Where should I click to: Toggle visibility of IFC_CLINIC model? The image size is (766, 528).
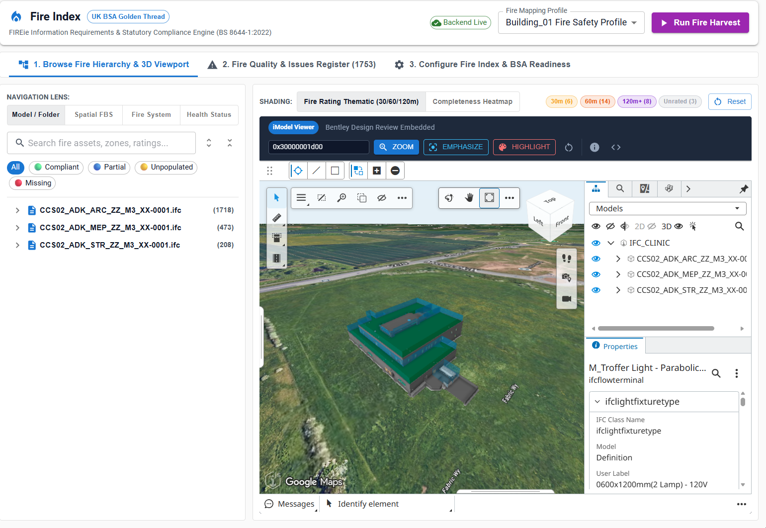click(596, 243)
